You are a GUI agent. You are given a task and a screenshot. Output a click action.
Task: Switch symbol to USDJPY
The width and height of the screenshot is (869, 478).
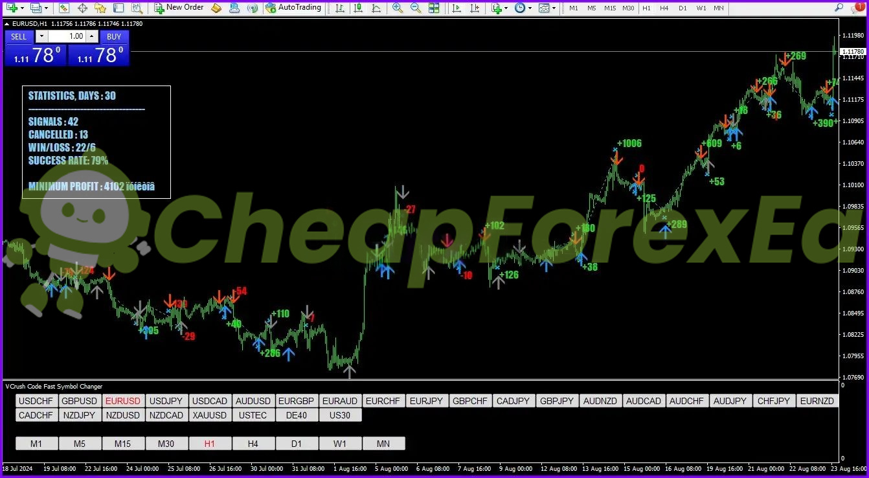coord(166,401)
